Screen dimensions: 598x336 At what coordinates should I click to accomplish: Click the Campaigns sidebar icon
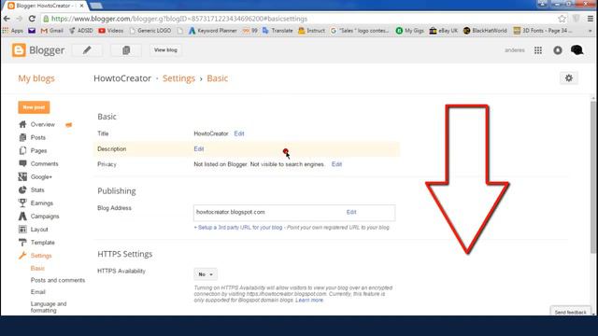coord(22,216)
